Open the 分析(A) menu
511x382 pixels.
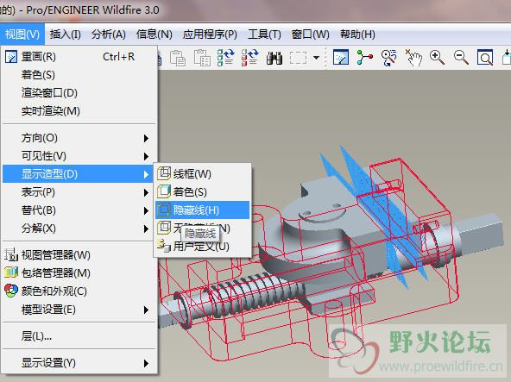[109, 34]
